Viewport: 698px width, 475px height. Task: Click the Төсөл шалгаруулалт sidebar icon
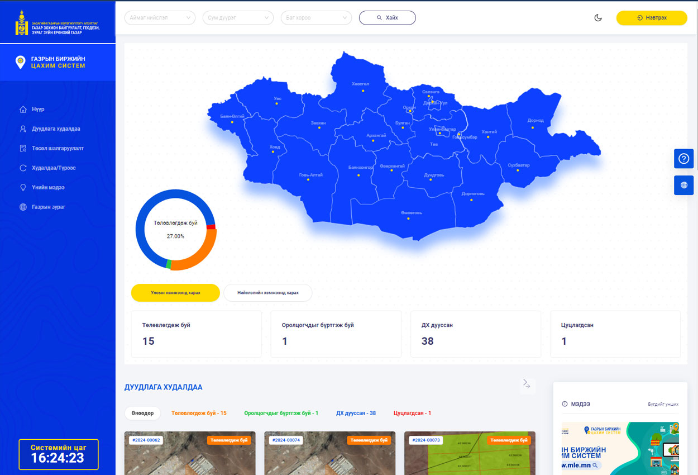click(x=23, y=149)
